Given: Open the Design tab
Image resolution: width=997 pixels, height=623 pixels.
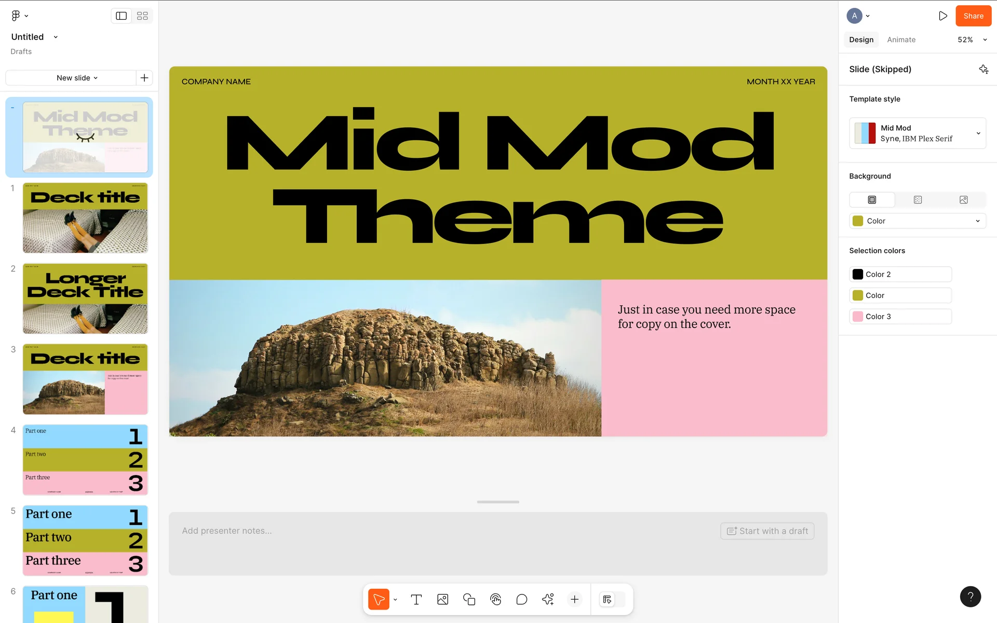Looking at the screenshot, I should (861, 40).
